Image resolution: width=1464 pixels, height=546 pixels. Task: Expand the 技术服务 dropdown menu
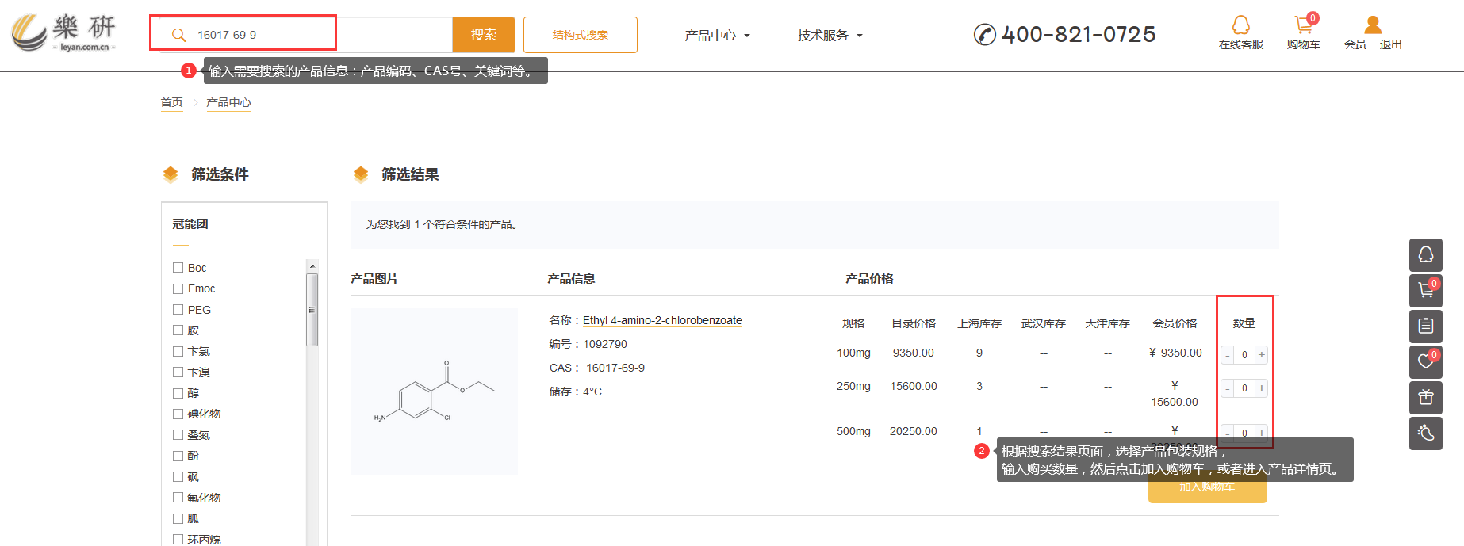coord(830,36)
